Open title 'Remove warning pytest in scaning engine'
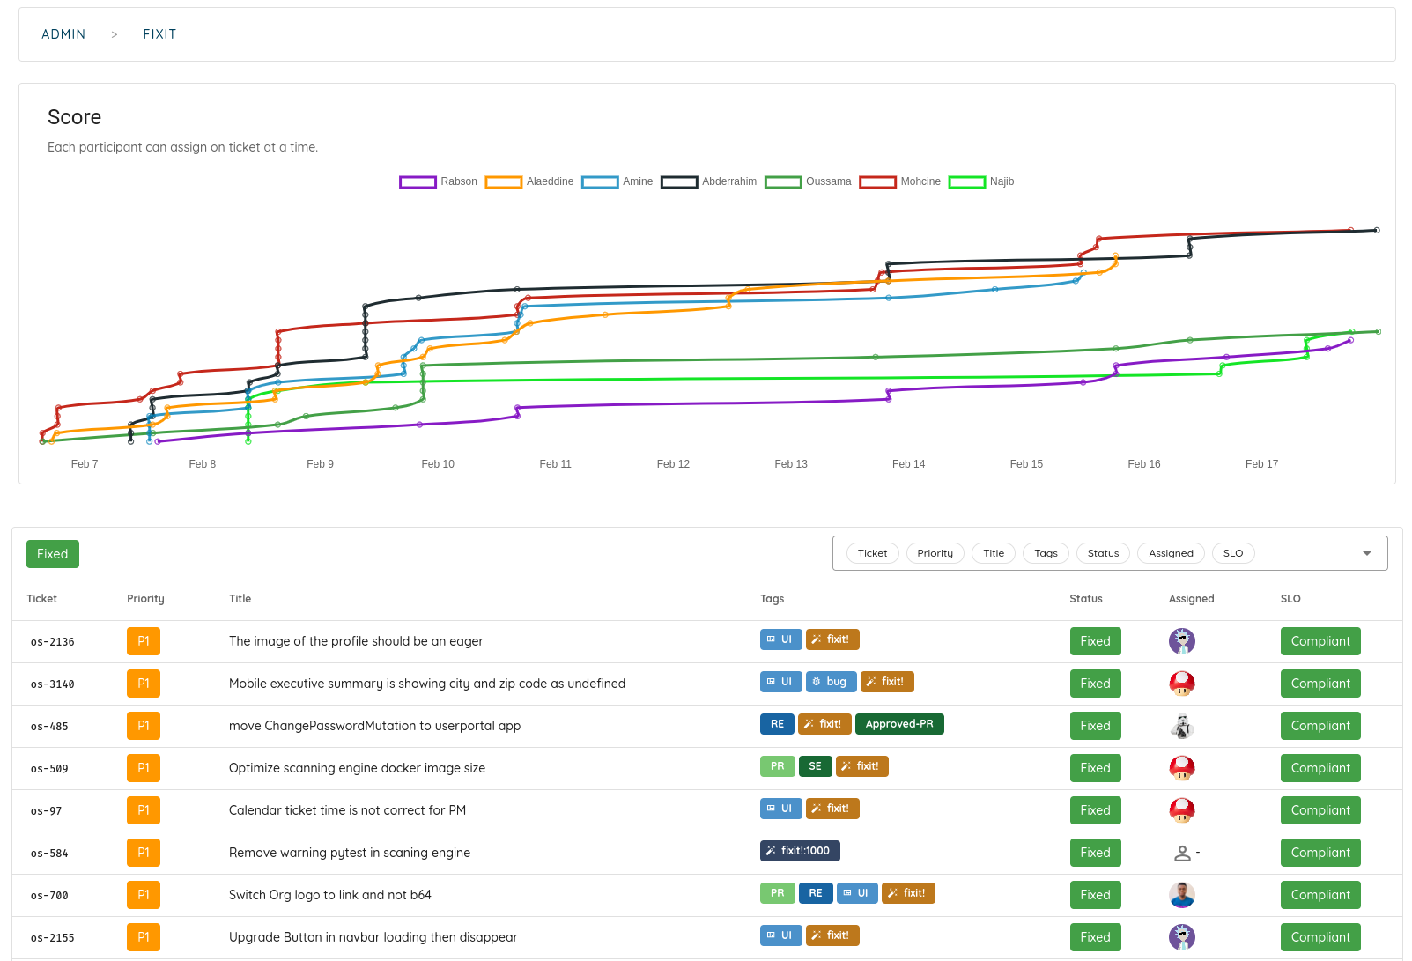Screen dimensions: 1412x961 pyautogui.click(x=350, y=853)
